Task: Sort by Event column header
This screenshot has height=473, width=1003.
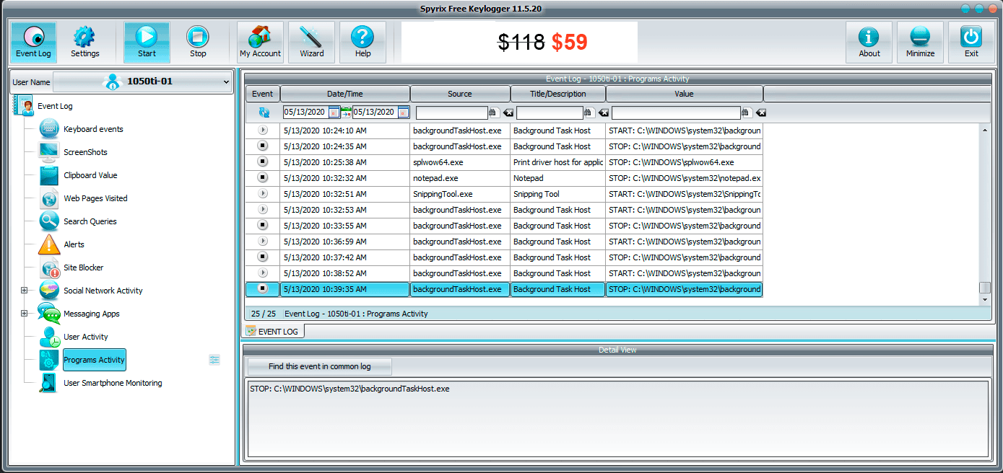Action: [263, 94]
